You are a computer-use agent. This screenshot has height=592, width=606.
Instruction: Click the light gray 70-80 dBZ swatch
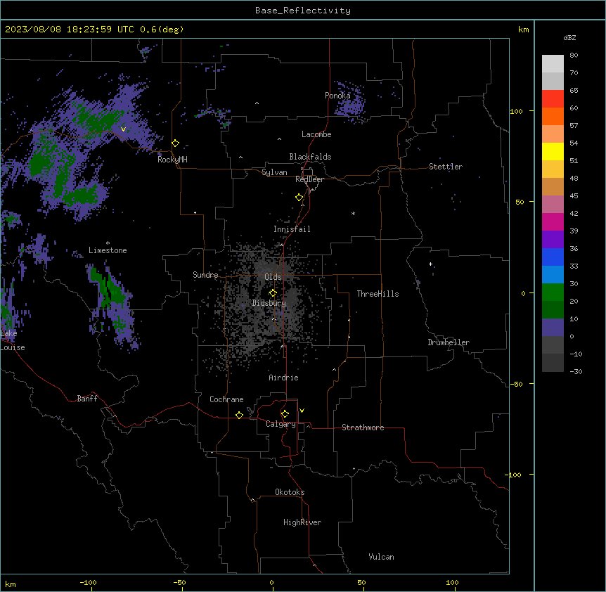click(x=553, y=64)
